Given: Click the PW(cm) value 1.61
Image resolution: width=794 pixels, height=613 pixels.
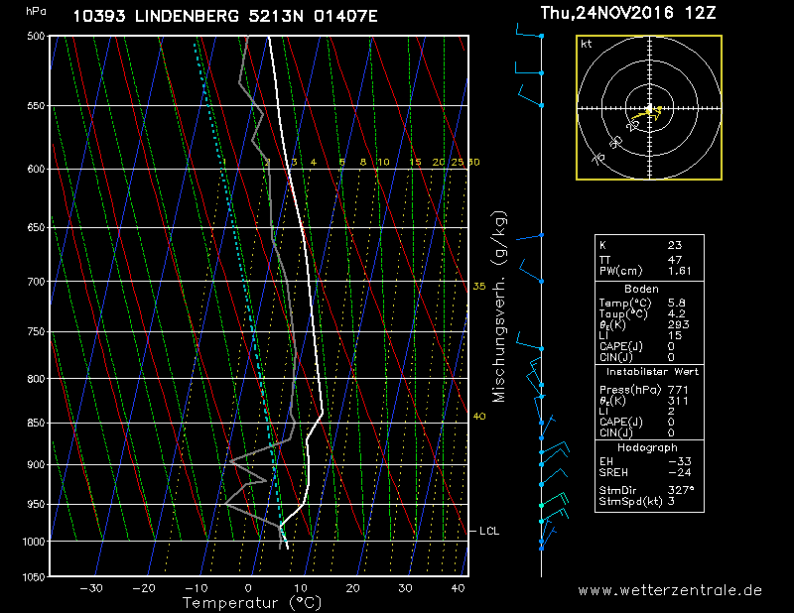Looking at the screenshot, I should click(x=680, y=271).
